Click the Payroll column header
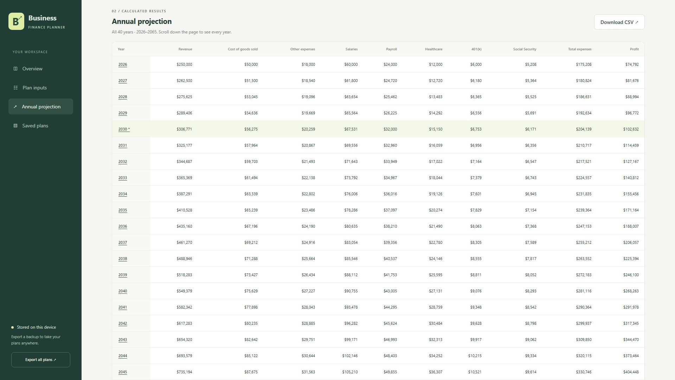 coord(391,49)
